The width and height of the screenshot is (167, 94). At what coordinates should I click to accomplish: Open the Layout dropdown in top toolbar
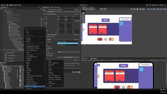pyautogui.click(x=163, y=5)
